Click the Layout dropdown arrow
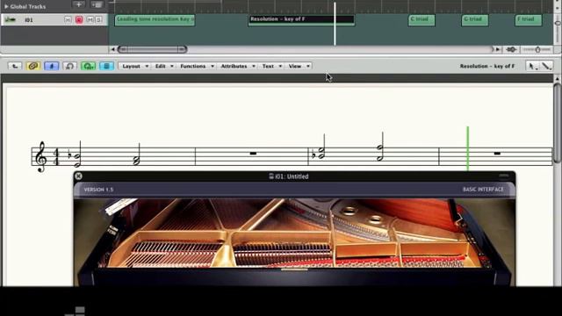 pyautogui.click(x=147, y=67)
